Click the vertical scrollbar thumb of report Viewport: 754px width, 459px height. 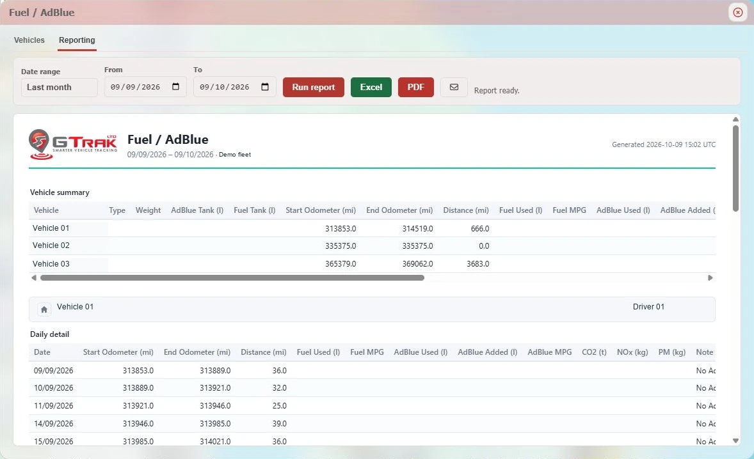(735, 168)
